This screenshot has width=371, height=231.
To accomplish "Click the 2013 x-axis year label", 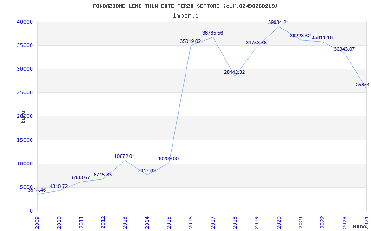I will (125, 222).
